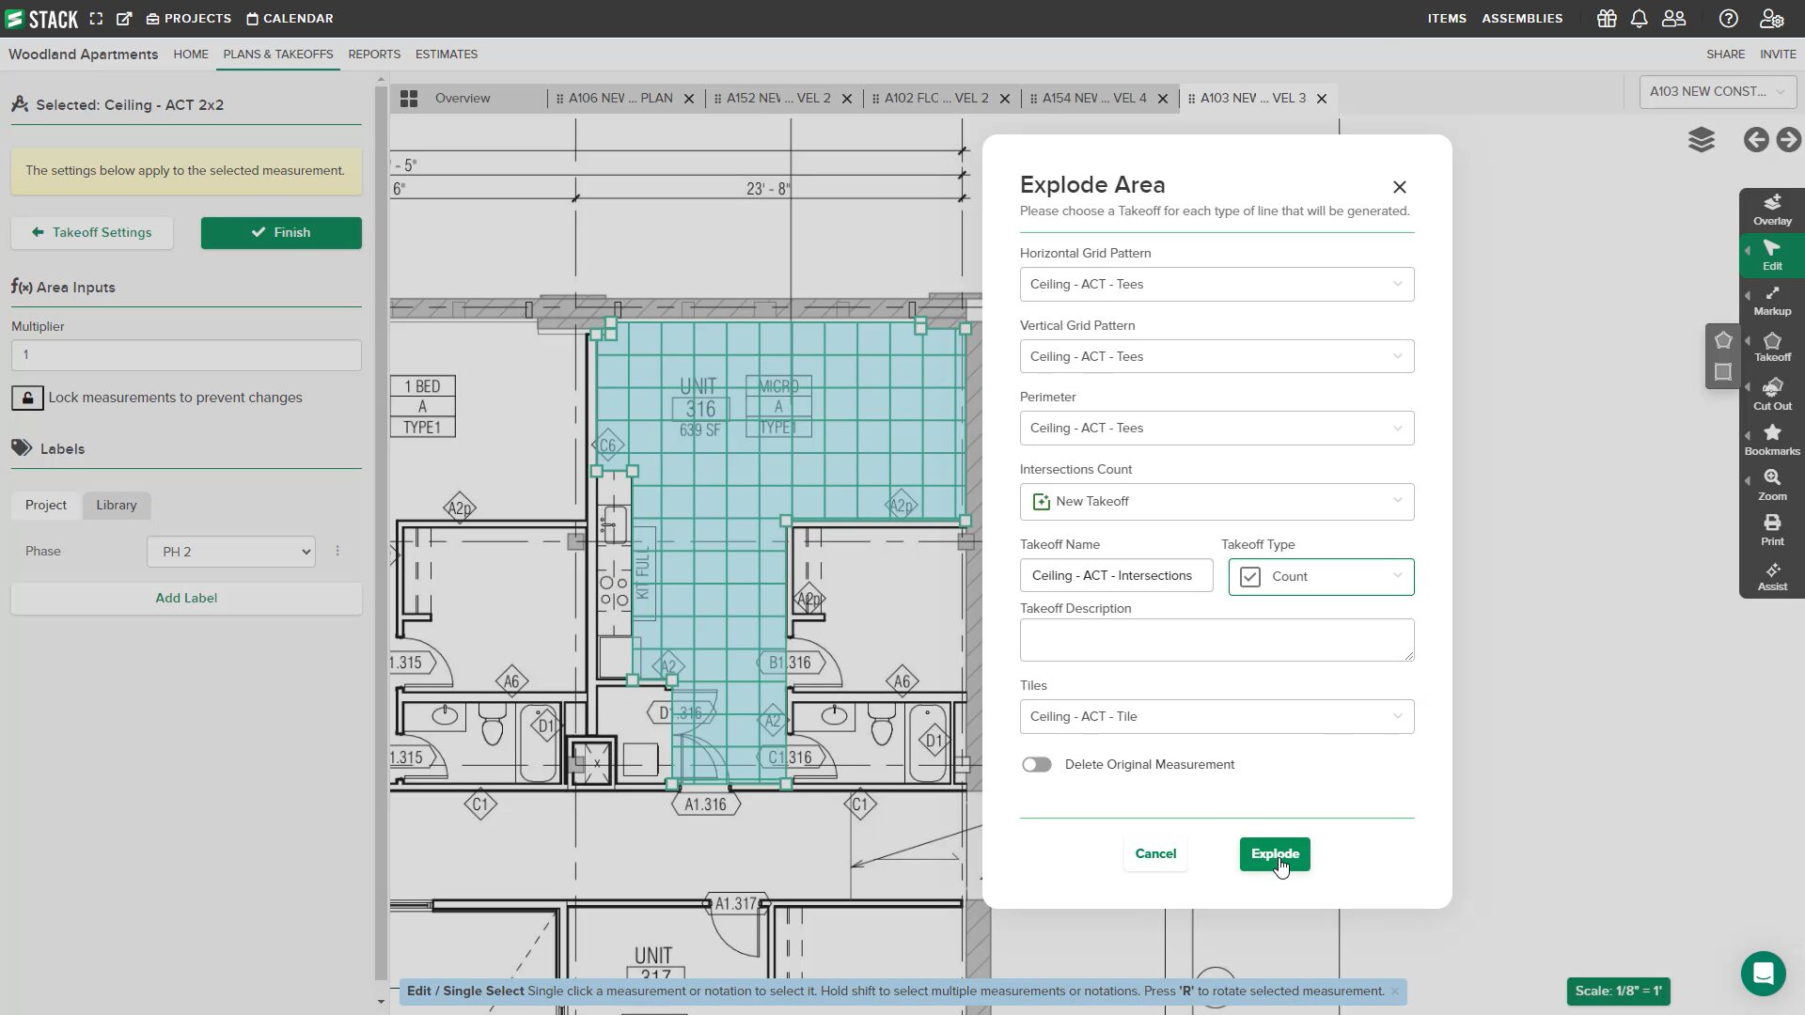
Task: Click the Explode button
Action: tap(1274, 853)
